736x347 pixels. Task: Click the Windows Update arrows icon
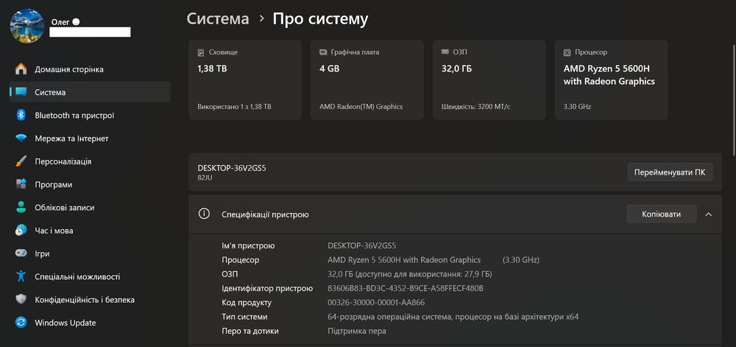[21, 322]
